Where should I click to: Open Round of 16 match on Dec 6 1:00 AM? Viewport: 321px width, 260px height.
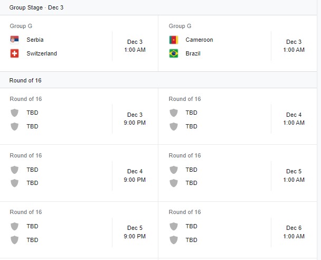(294, 233)
